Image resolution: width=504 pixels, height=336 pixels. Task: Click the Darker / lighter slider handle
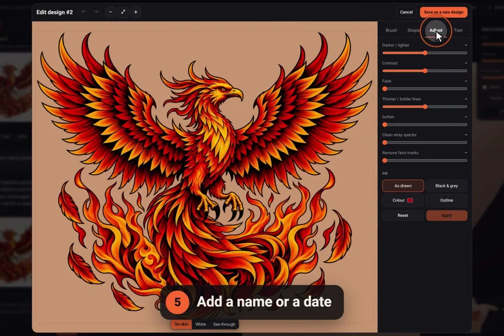[425, 52]
